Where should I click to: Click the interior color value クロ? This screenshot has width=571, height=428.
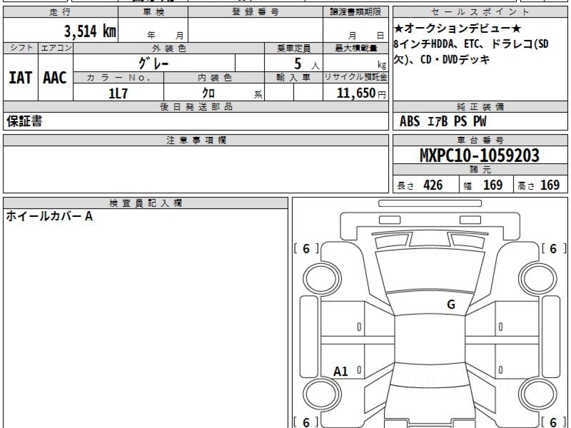point(208,93)
